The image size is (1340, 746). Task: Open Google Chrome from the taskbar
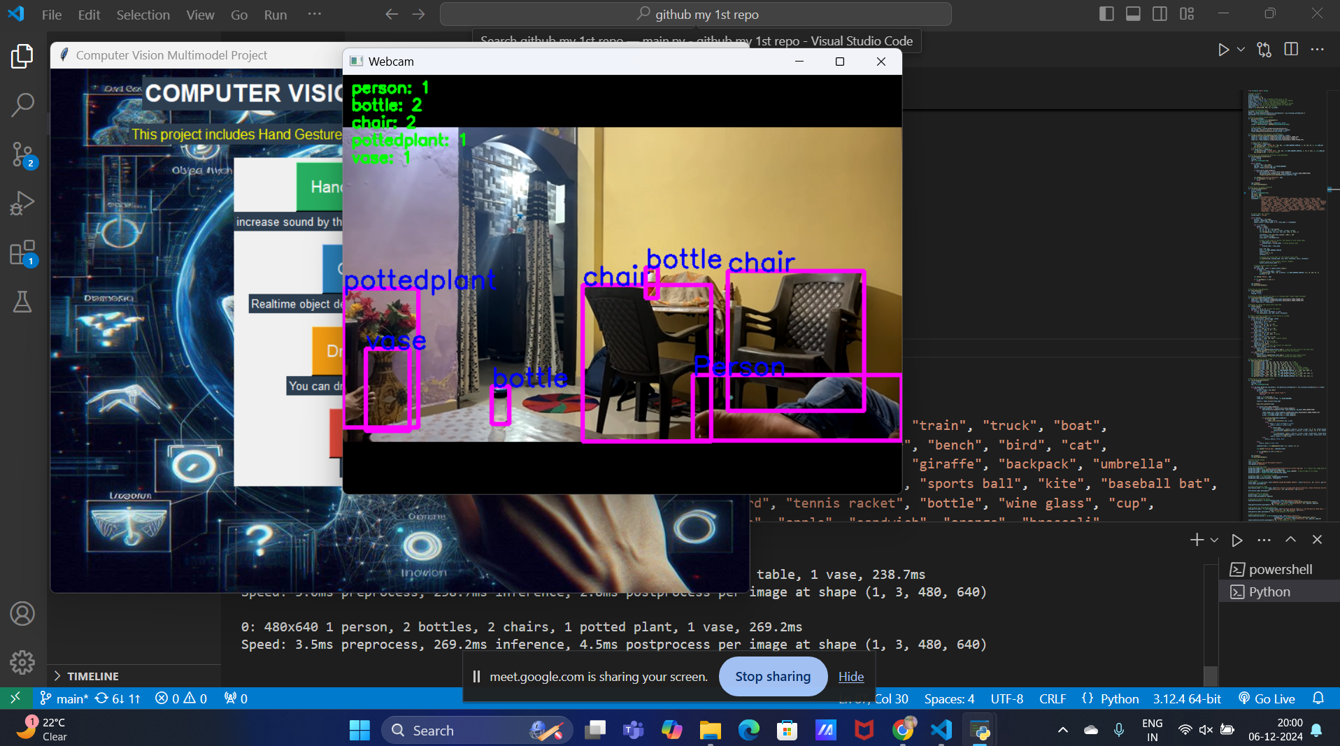click(903, 730)
